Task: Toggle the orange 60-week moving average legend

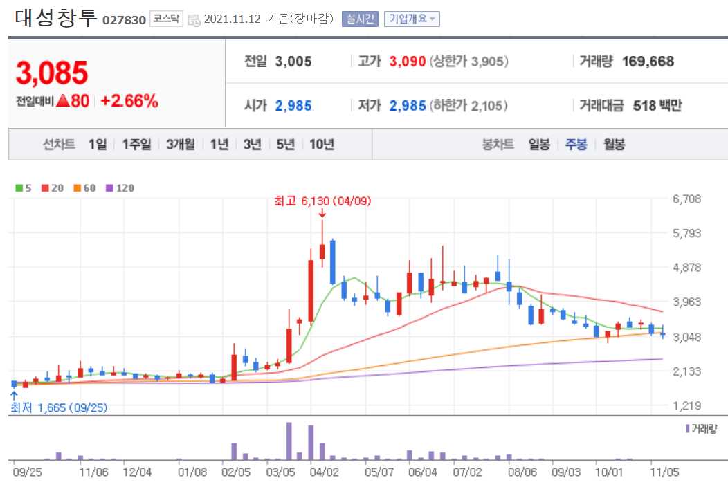Action: tap(77, 187)
